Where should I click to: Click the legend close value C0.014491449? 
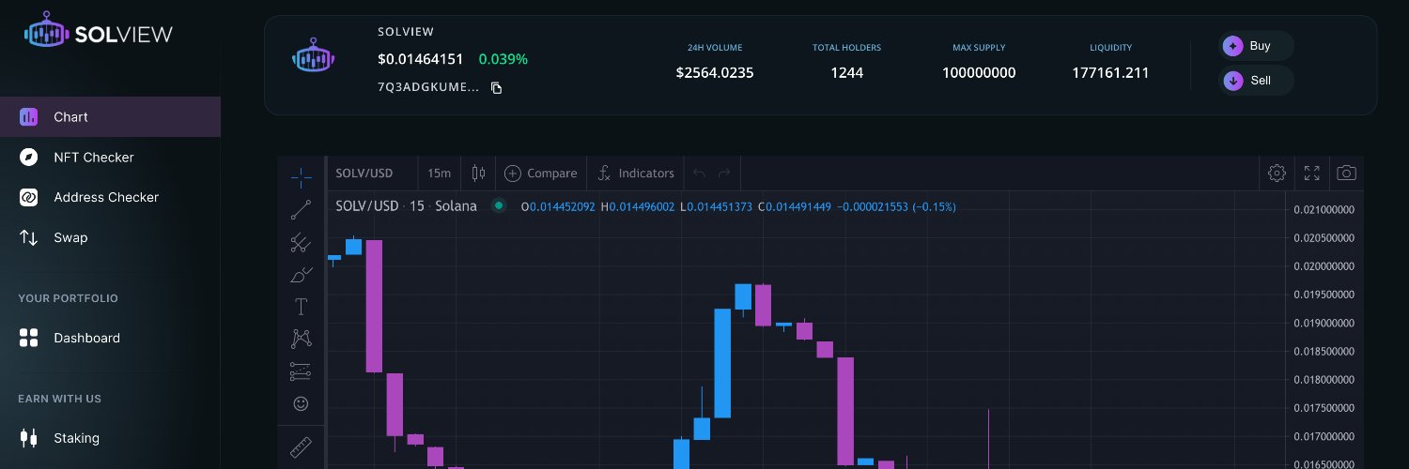coord(795,206)
